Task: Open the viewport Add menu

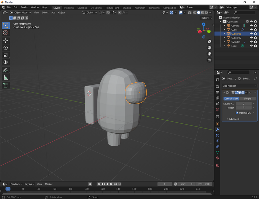Action: point(53,12)
